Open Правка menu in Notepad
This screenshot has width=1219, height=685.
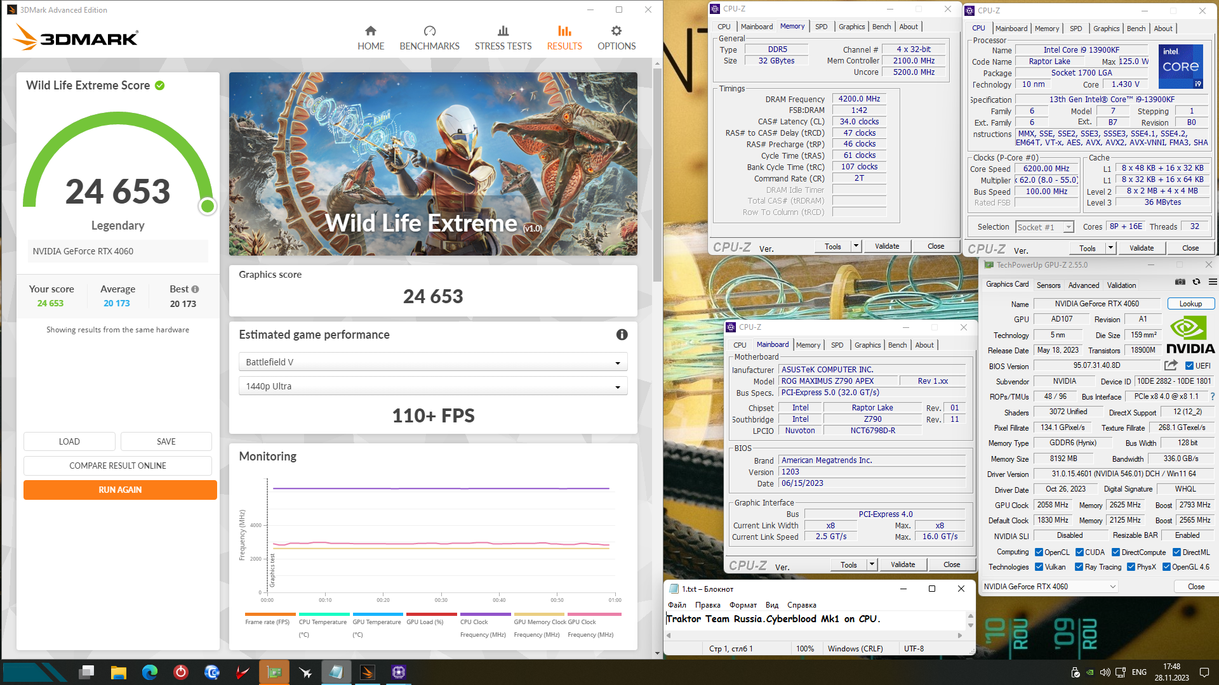pos(707,605)
